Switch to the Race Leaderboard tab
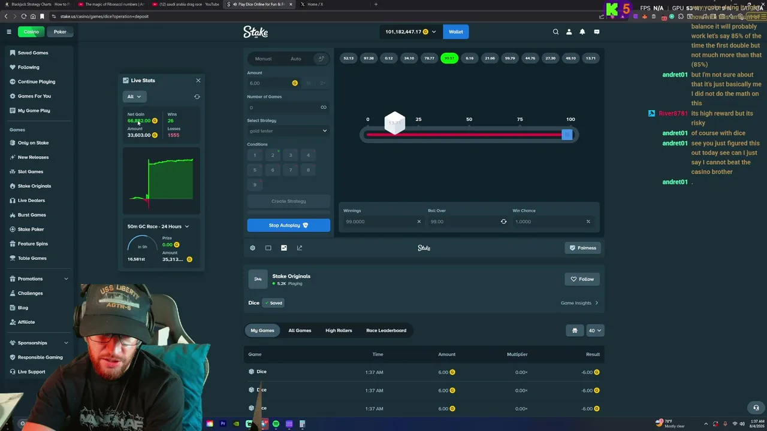The height and width of the screenshot is (431, 767). tap(386, 330)
